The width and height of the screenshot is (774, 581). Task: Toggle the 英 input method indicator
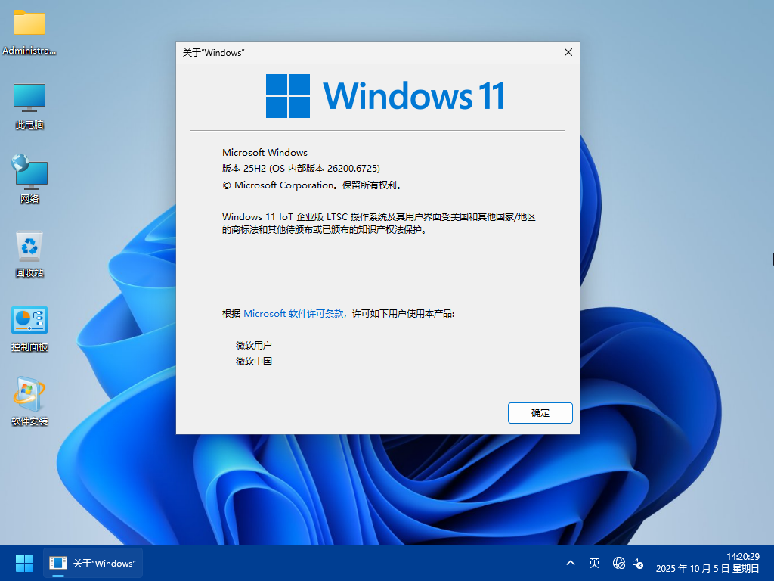point(595,563)
